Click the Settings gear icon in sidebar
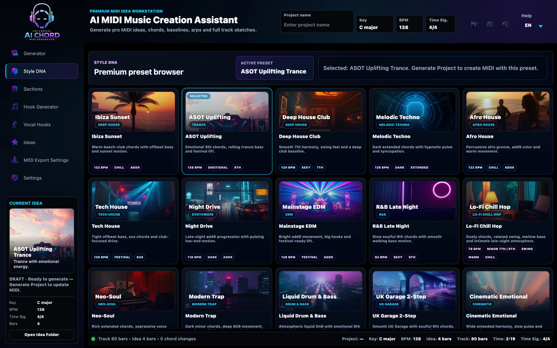 click(15, 178)
